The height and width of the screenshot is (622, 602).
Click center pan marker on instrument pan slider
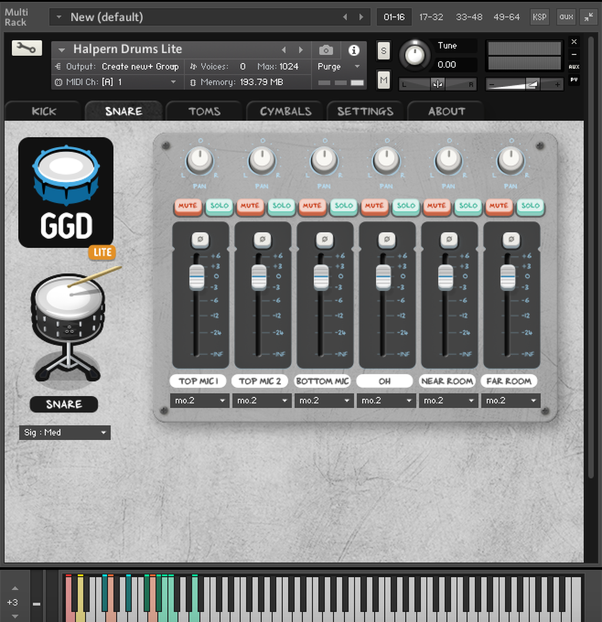(438, 84)
